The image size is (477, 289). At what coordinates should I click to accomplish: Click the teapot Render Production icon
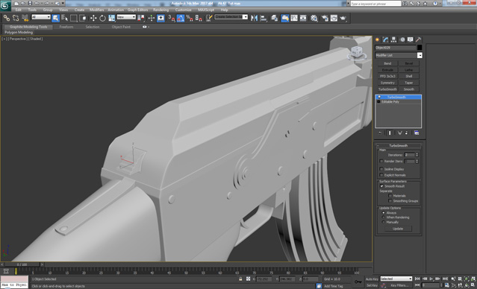[x=343, y=18]
